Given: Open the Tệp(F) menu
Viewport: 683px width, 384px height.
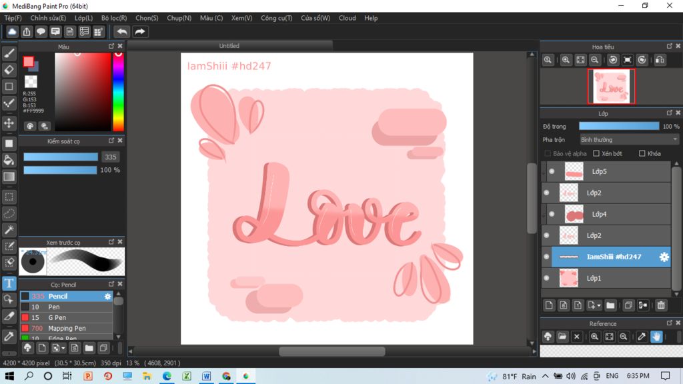Looking at the screenshot, I should (x=13, y=18).
